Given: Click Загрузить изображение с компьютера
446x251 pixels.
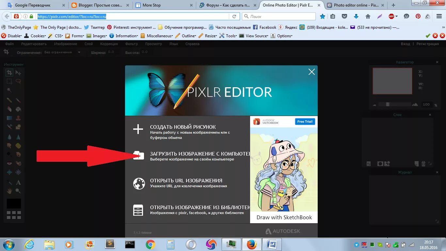Looking at the screenshot, I should coord(200,154).
